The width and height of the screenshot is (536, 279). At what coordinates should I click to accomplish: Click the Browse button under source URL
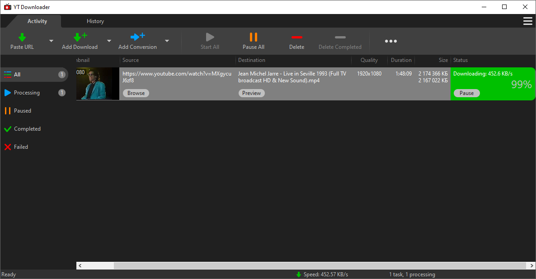136,93
